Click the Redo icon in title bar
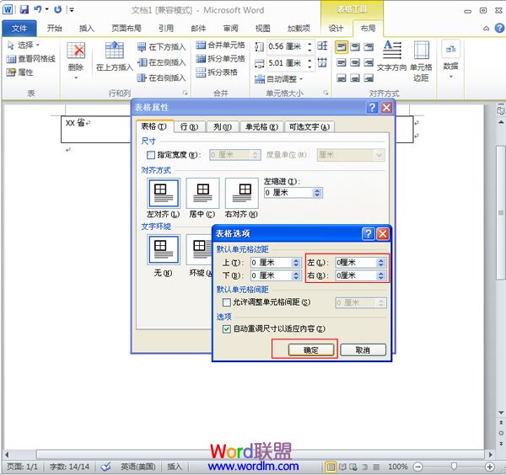The height and width of the screenshot is (475, 506). coord(57,9)
